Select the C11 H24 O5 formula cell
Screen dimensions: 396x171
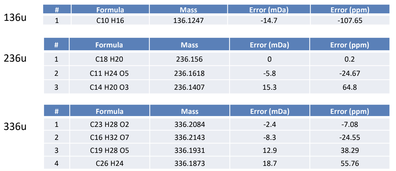(109, 73)
